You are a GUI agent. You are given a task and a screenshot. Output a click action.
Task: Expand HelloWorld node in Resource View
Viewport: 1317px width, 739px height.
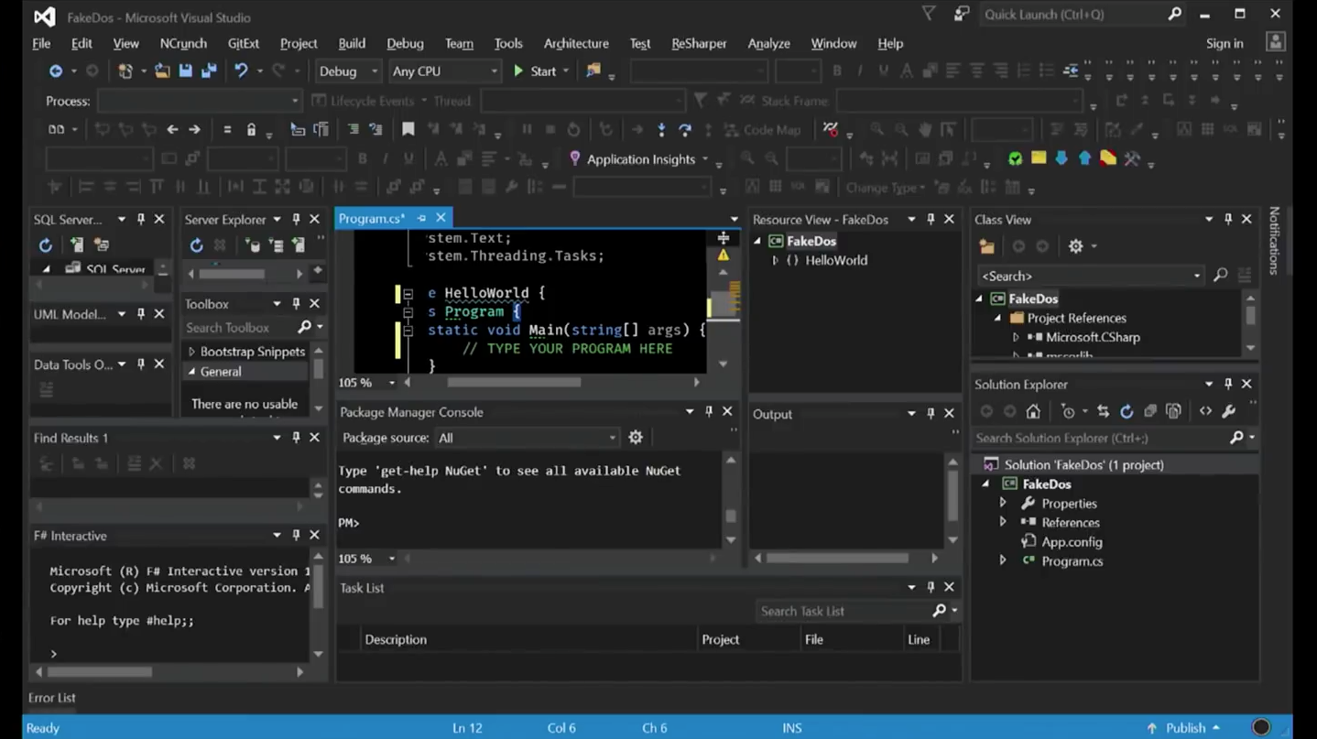coord(776,260)
